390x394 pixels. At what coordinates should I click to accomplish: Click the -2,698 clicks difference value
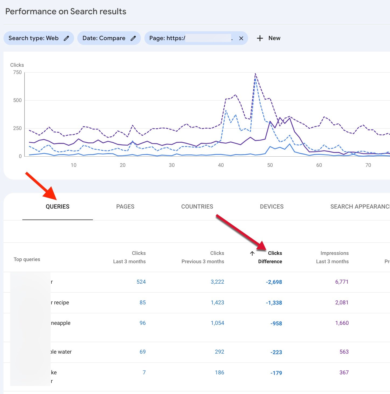(274, 282)
